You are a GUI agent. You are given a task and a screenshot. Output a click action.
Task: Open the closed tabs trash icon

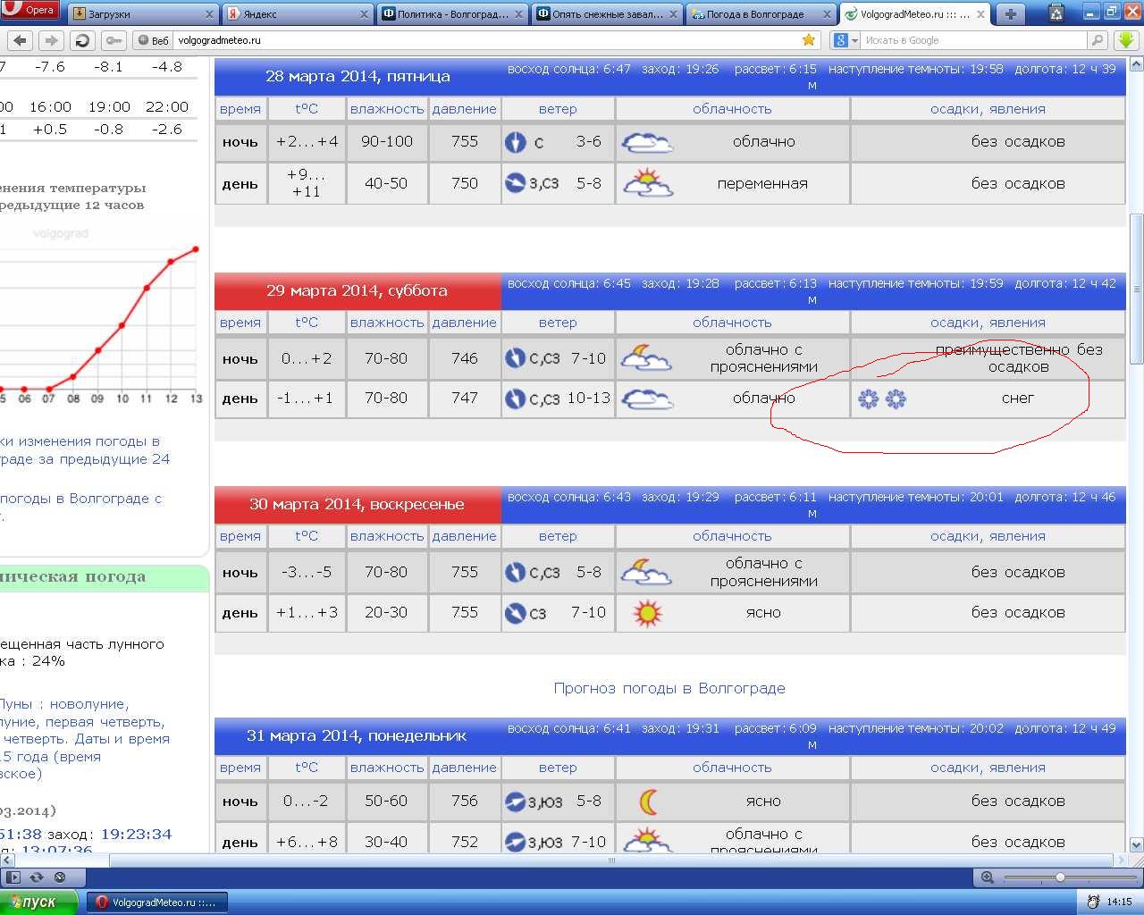pyautogui.click(x=1056, y=13)
